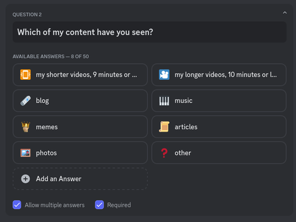
Task: Click the plus circle icon to add an answer
Action: (26, 179)
